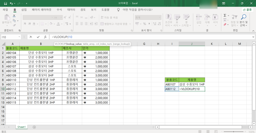Delete cells (삭제) icon
The width and height of the screenshot is (256, 133).
coord(207,20)
